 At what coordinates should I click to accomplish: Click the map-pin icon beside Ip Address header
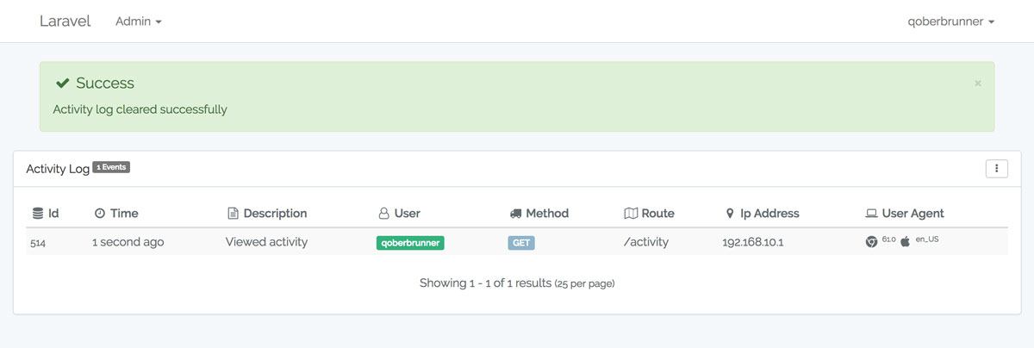tap(730, 213)
